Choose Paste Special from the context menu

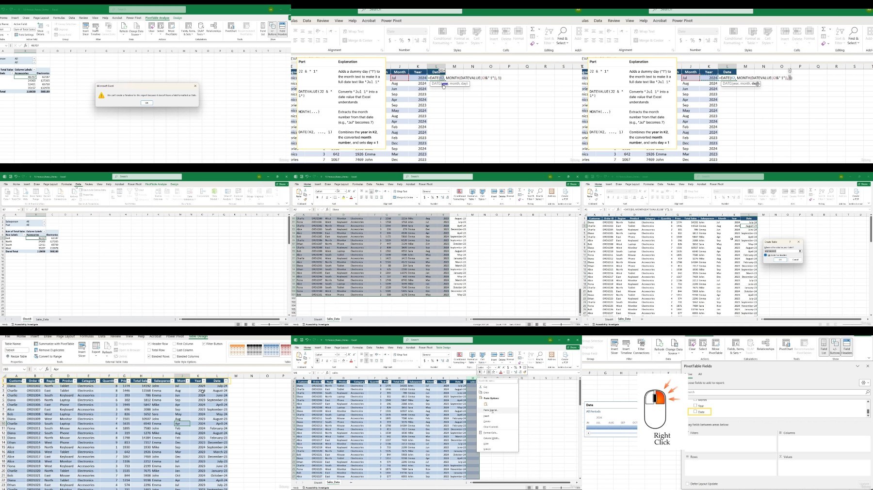click(x=490, y=410)
